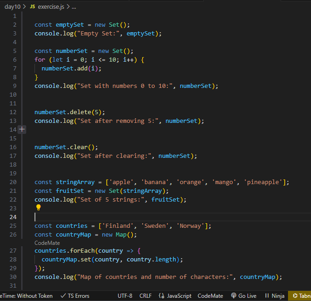The height and width of the screenshot is (301, 311).
Task: Click the Without Token time status item
Action: click(x=26, y=296)
